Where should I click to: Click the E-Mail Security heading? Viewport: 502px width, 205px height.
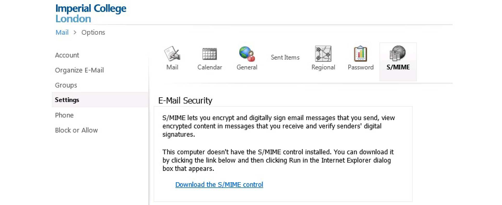click(x=185, y=100)
